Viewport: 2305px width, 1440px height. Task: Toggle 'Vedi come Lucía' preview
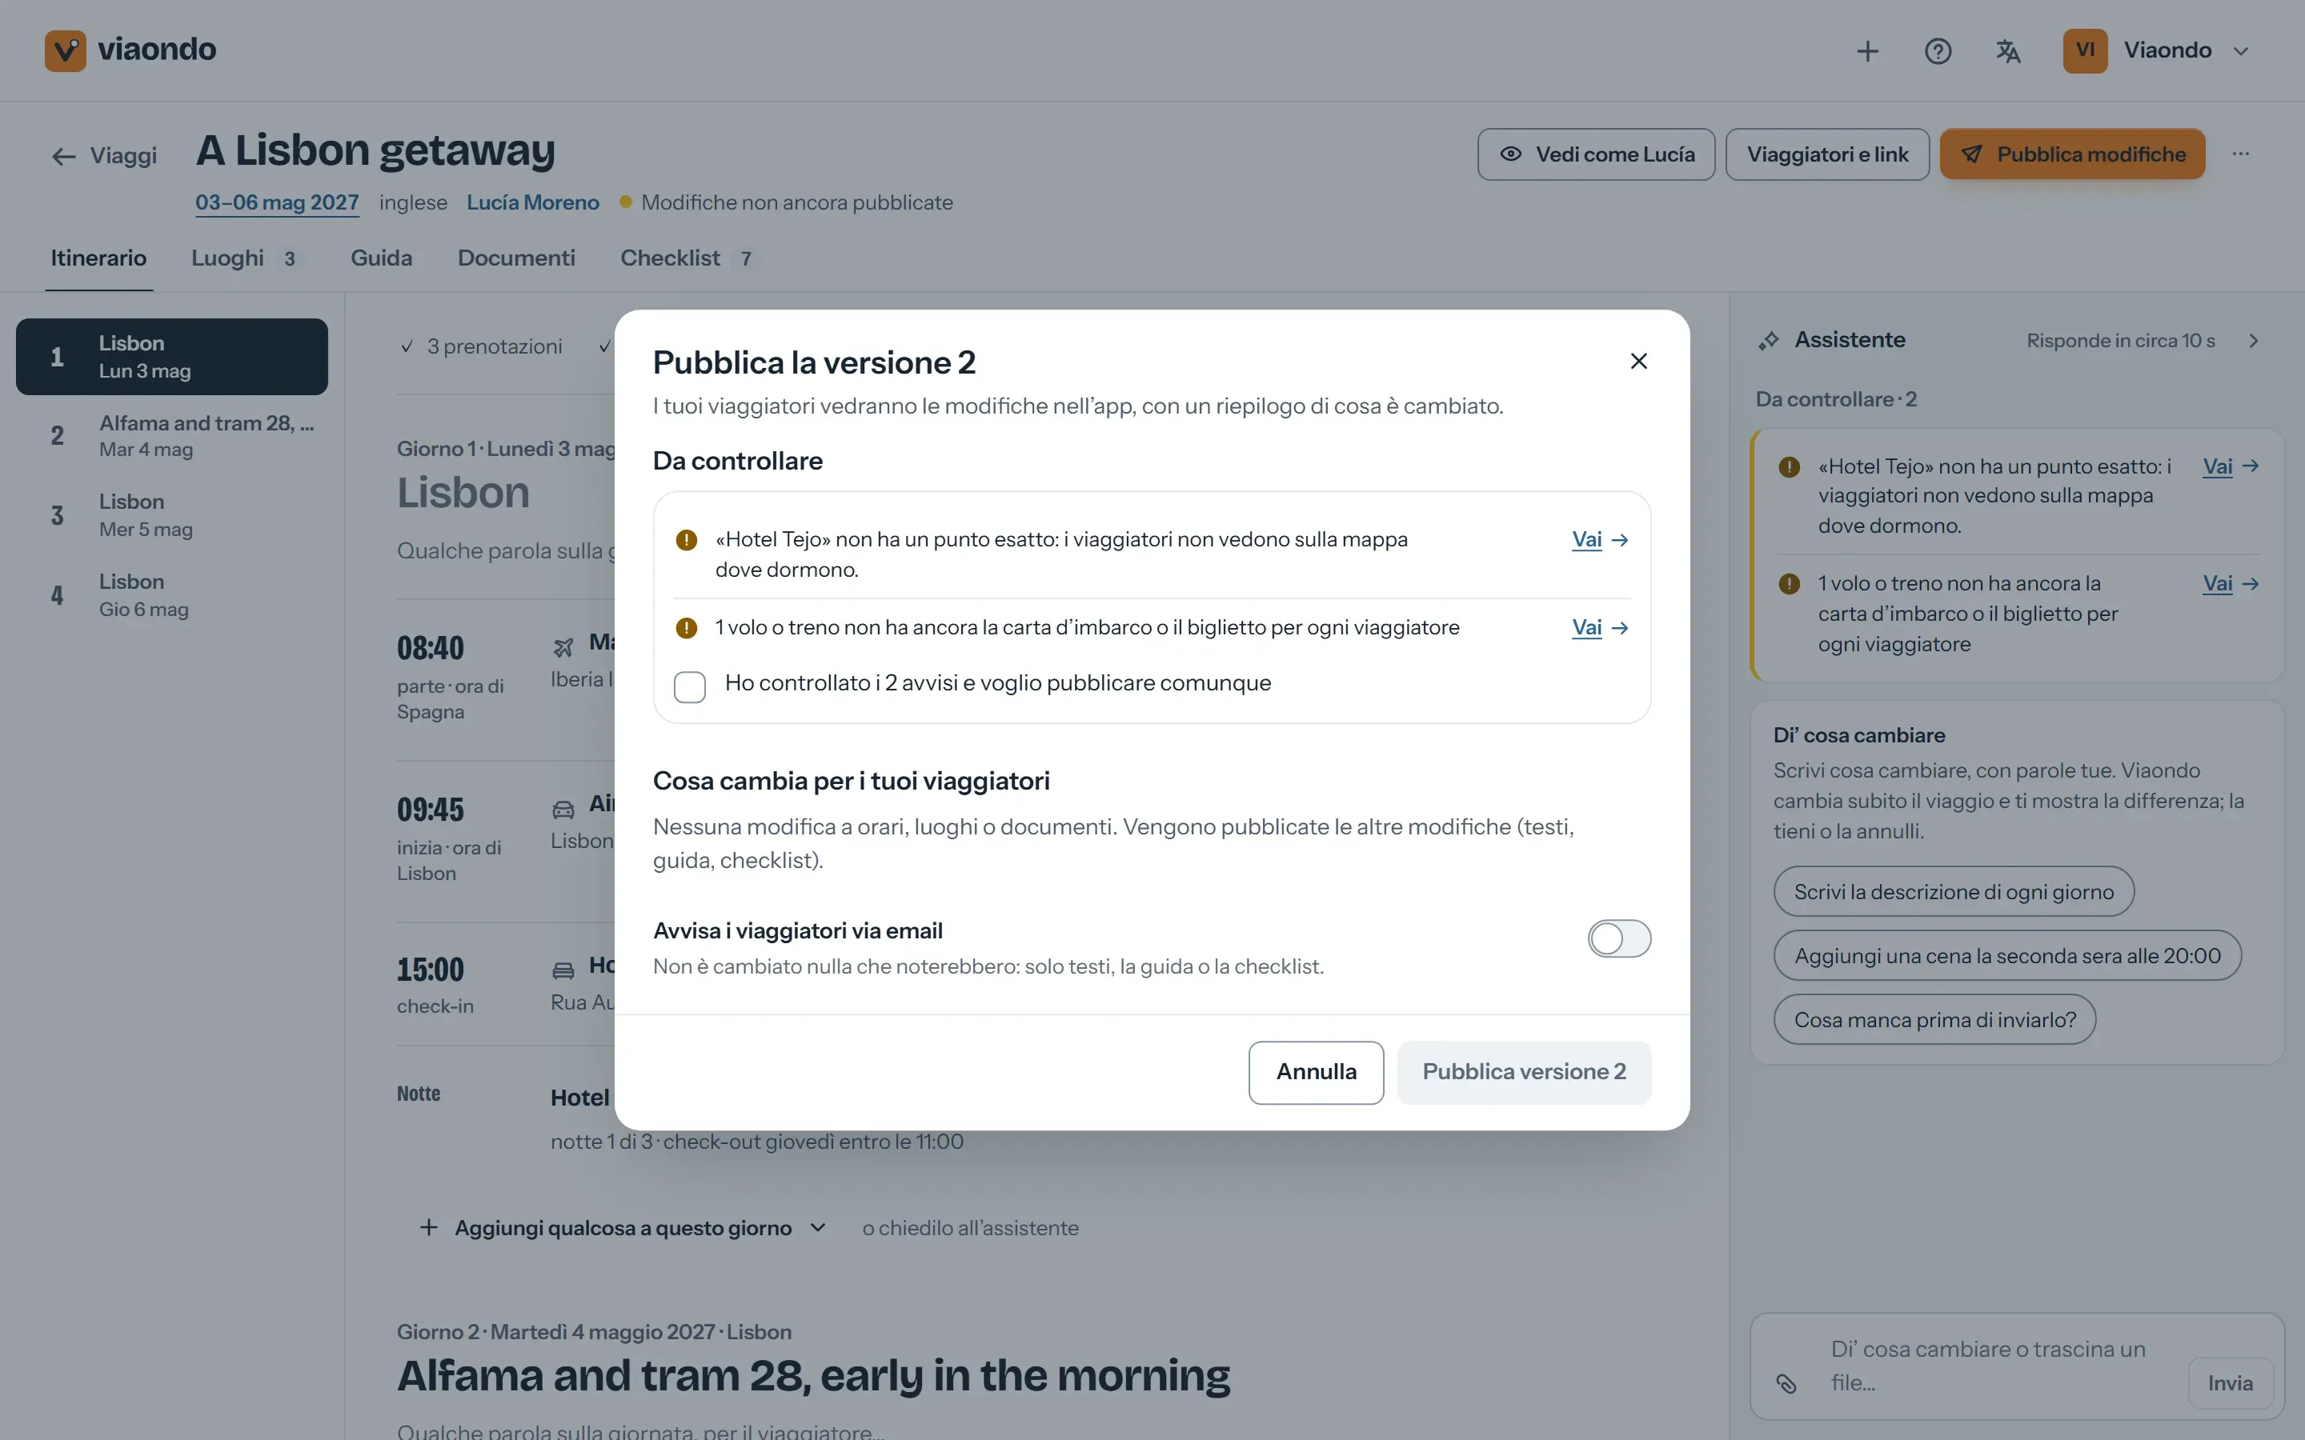pos(1597,154)
